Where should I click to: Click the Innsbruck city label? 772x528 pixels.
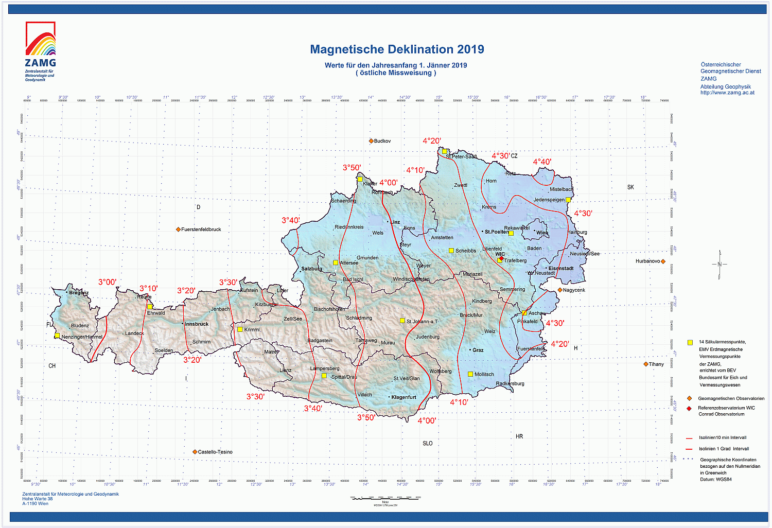[197, 324]
